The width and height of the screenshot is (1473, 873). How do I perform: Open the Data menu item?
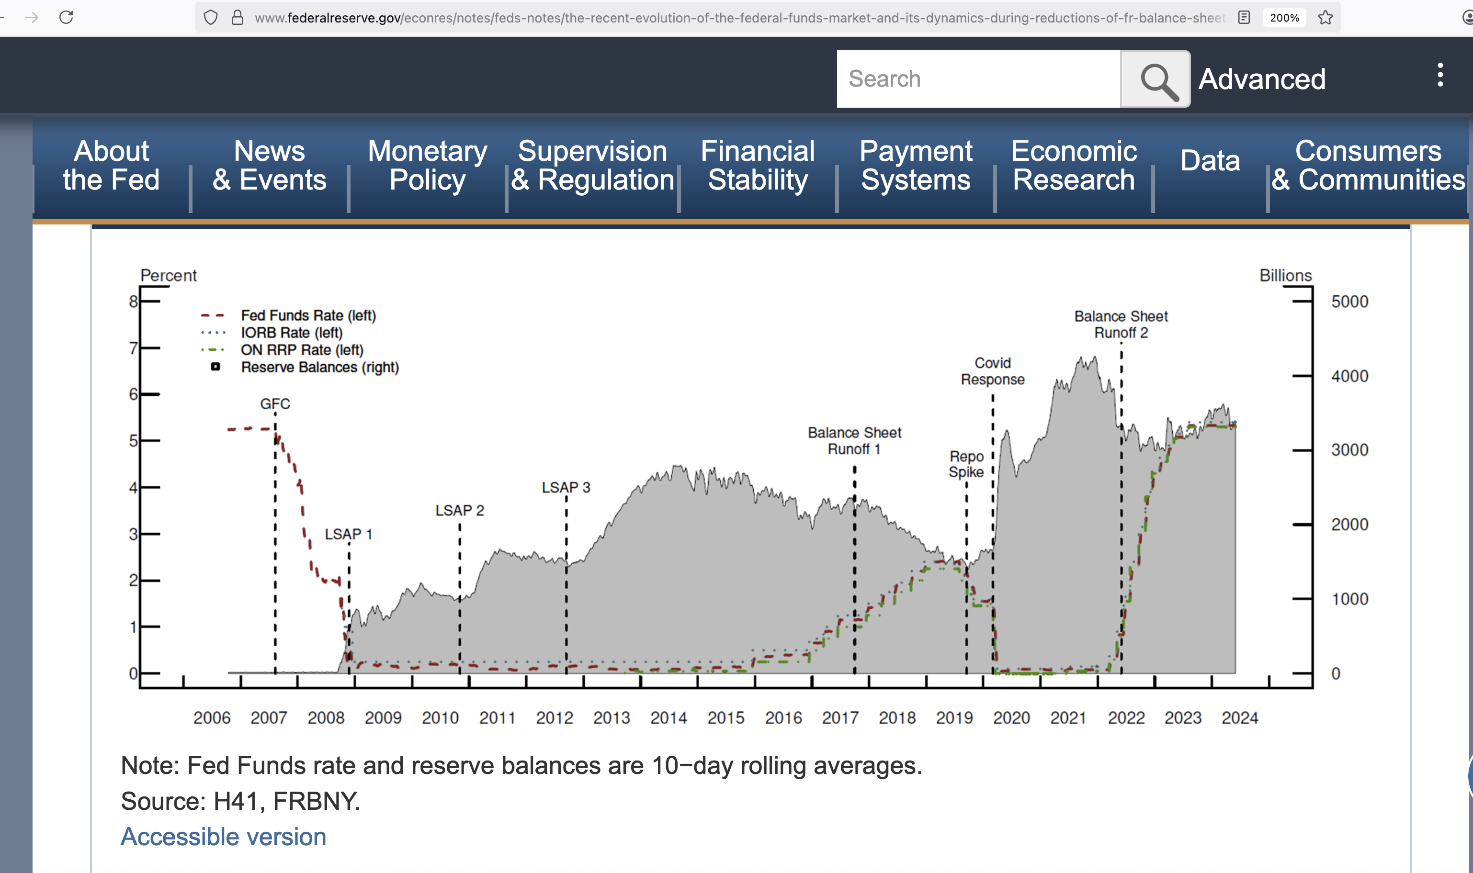(x=1210, y=161)
